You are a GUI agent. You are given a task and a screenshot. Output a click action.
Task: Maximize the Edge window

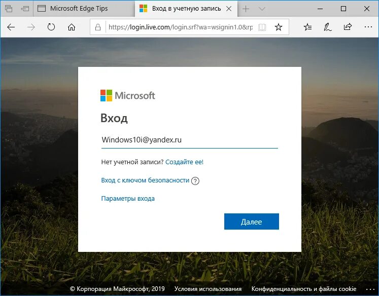click(x=343, y=9)
